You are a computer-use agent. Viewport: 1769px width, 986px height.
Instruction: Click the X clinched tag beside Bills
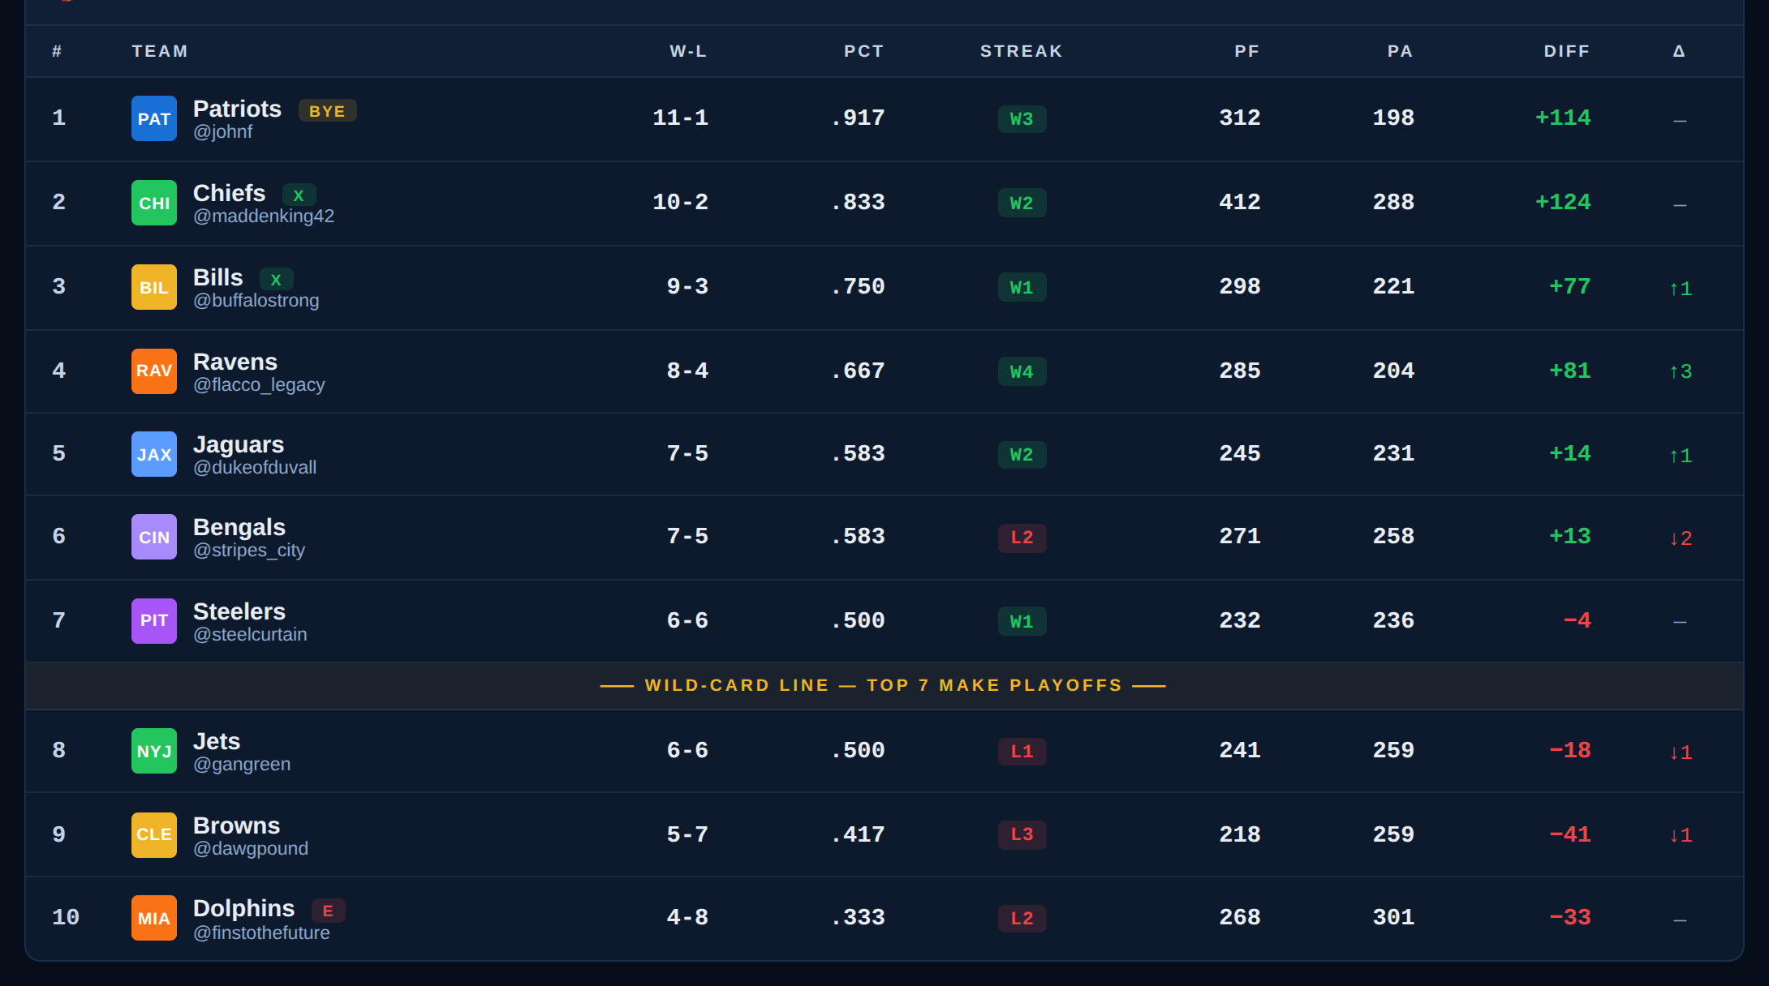tap(276, 280)
